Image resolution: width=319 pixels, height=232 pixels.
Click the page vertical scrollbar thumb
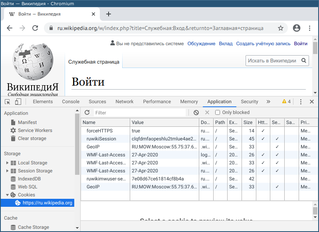pos(315,48)
